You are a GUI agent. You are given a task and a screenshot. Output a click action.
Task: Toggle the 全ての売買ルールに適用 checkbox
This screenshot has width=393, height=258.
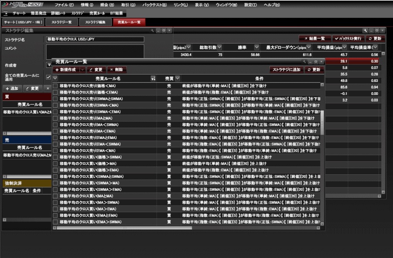[x=48, y=77]
